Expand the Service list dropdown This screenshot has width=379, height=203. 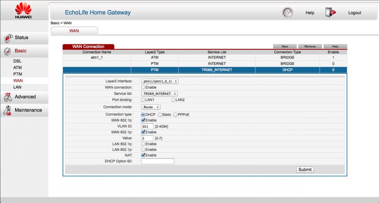[159, 94]
